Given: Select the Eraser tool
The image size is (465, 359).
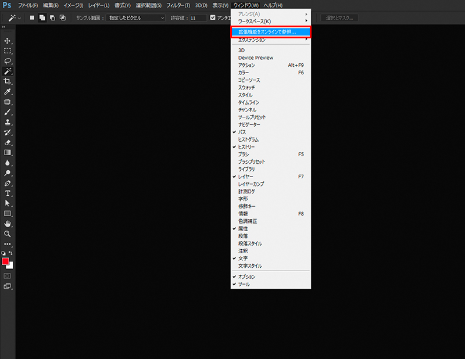Looking at the screenshot, I should pyautogui.click(x=8, y=142).
